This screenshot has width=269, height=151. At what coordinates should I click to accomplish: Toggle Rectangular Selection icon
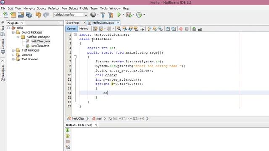[x=142, y=29]
